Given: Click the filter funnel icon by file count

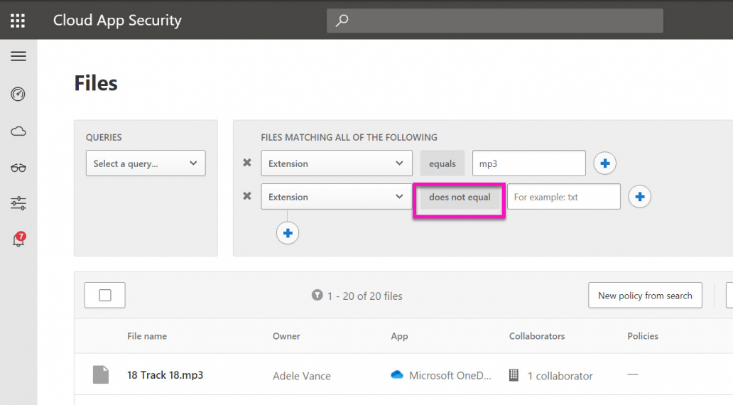Looking at the screenshot, I should click(317, 295).
